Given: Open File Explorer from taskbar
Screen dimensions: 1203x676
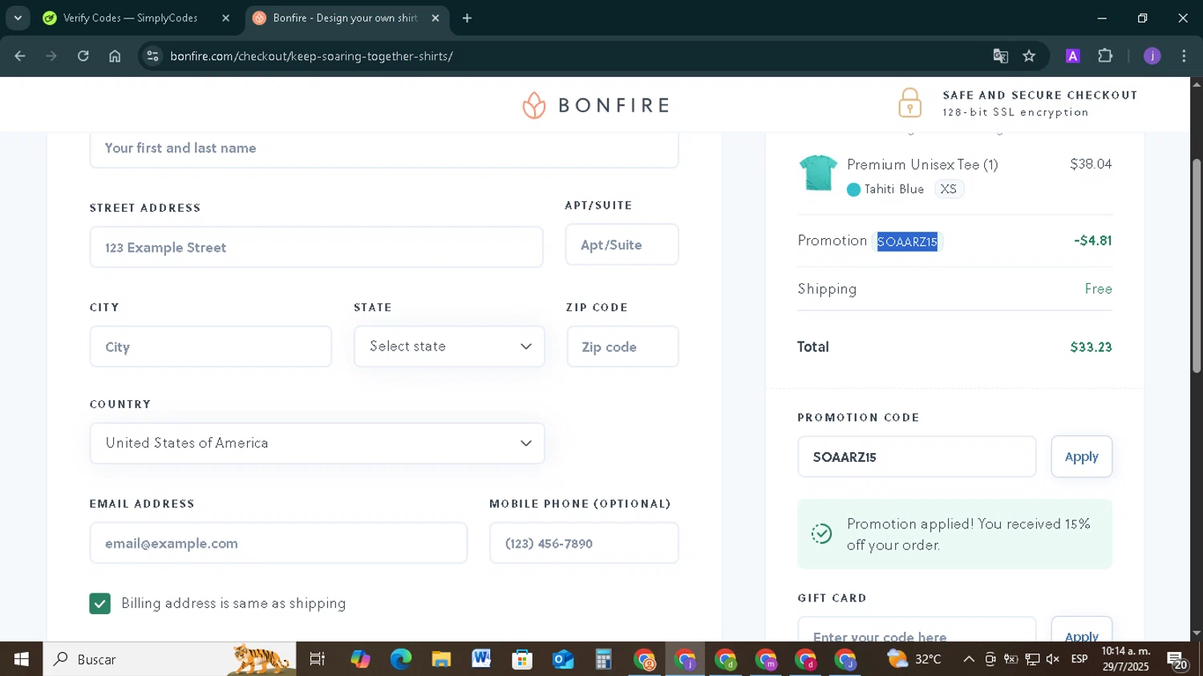Looking at the screenshot, I should [x=441, y=659].
